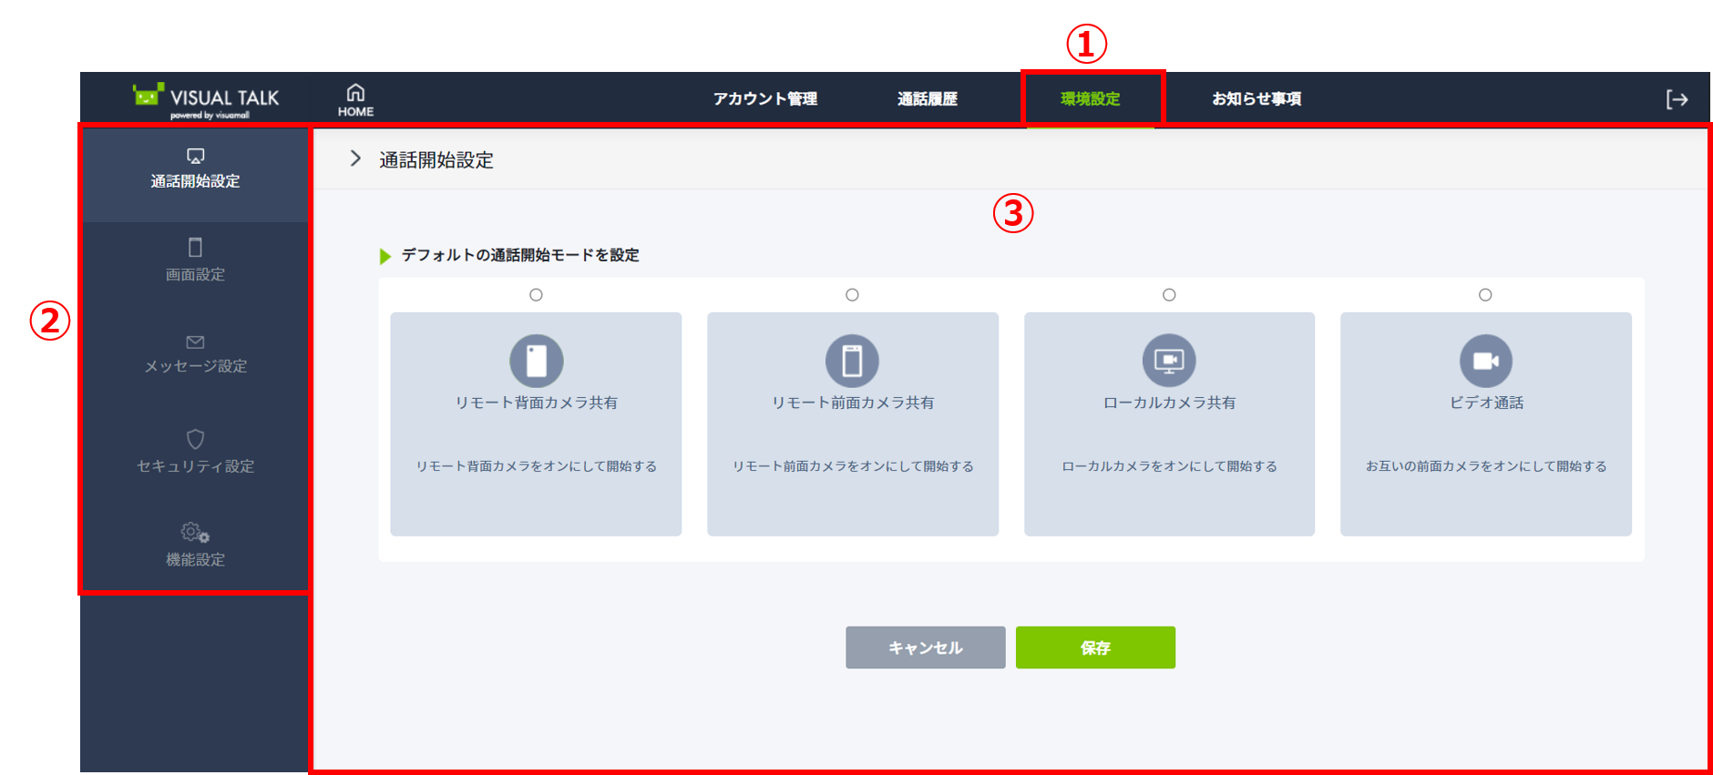1713x775 pixels.
Task: Select the ビデオ通話 radio button
Action: (1485, 295)
